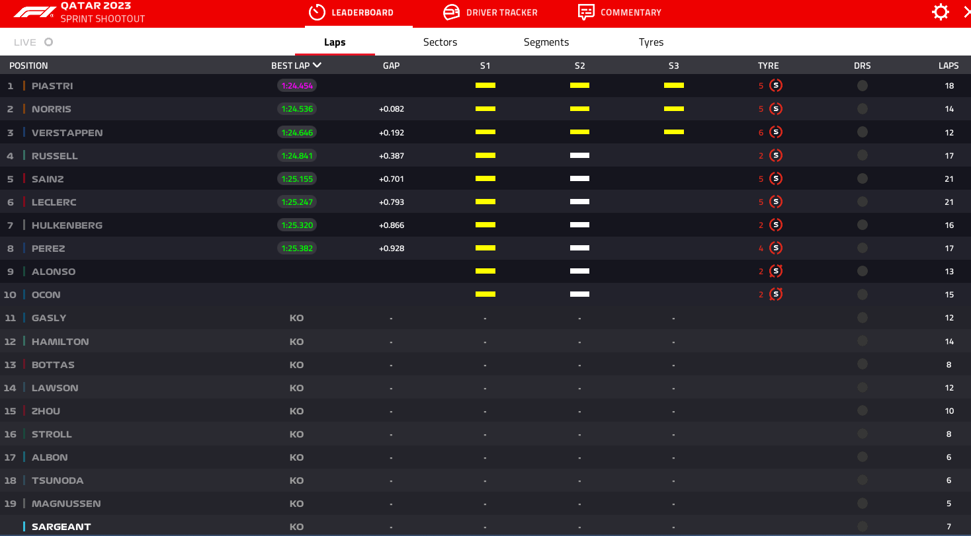The width and height of the screenshot is (971, 536).
Task: Select Verstappen's lap time 1:24.646
Action: point(297,132)
